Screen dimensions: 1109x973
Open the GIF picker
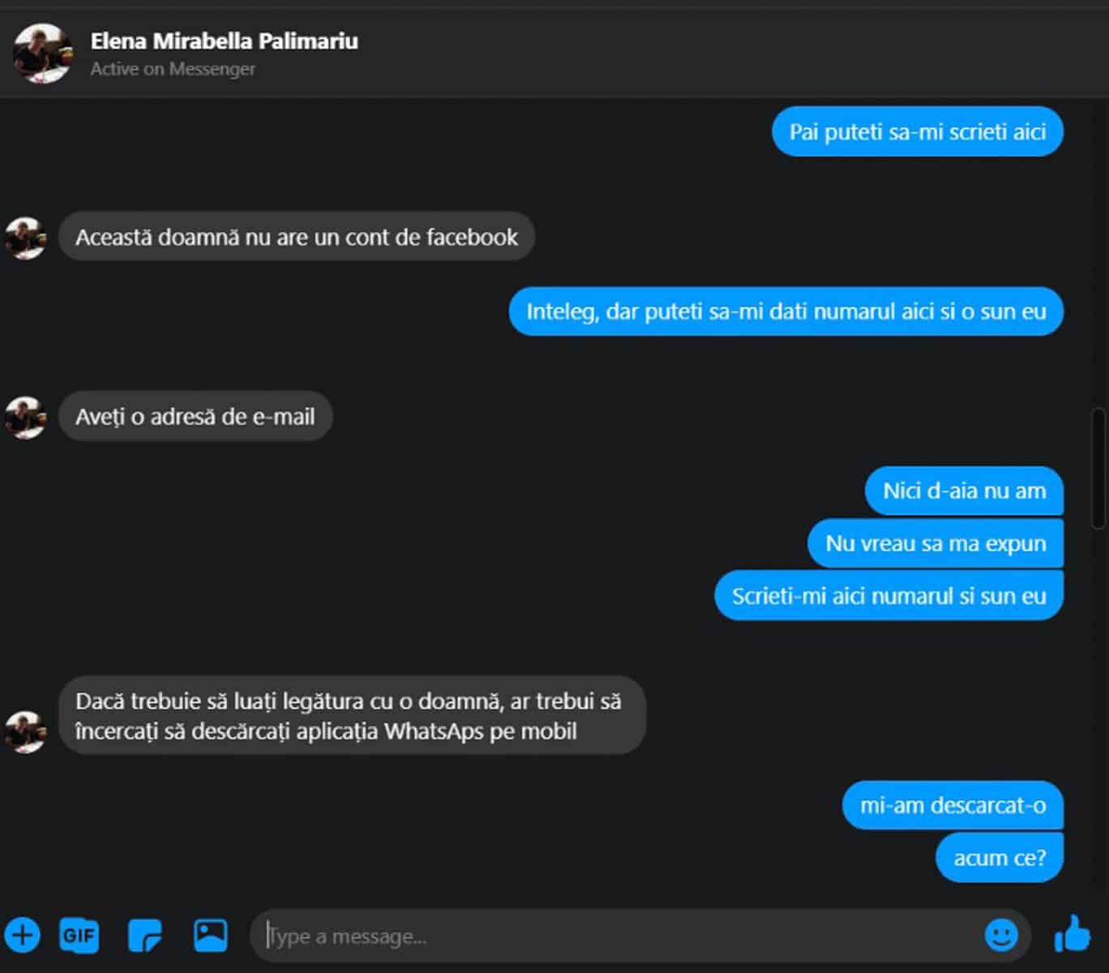pyautogui.click(x=79, y=935)
